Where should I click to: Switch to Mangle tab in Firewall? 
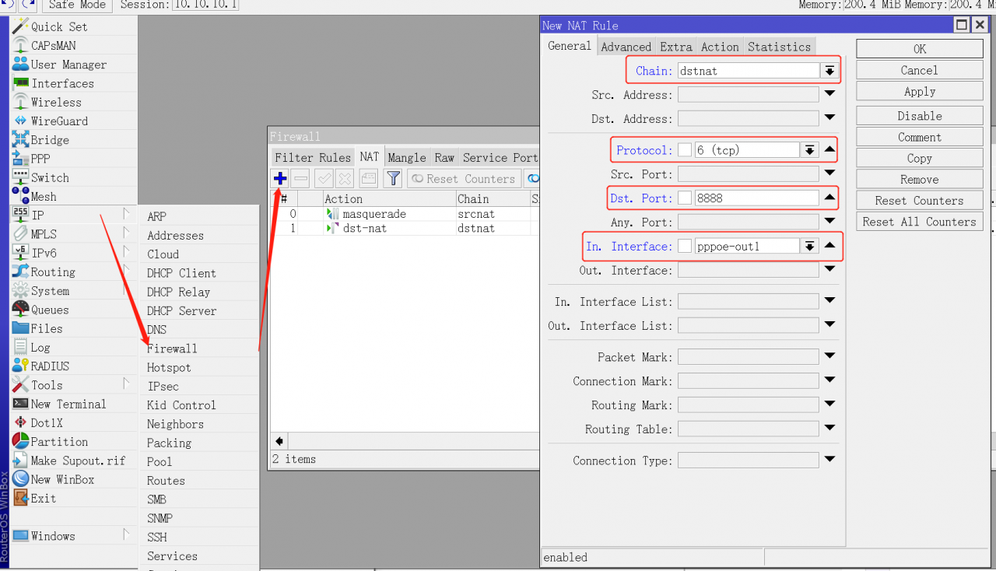406,157
